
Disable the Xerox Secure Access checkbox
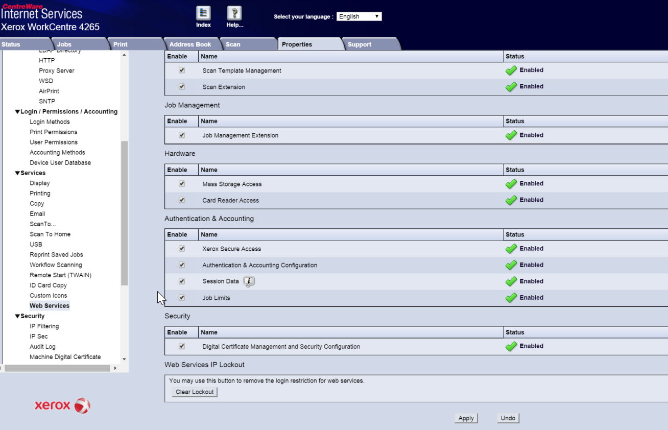tap(181, 248)
